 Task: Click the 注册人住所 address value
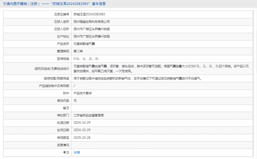91,29
